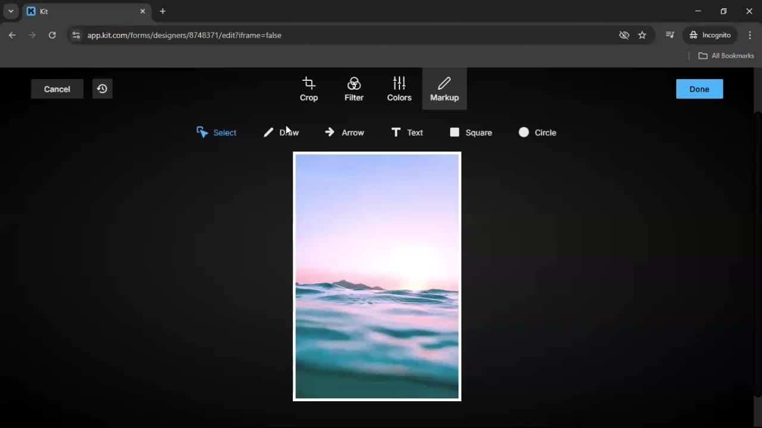762x428 pixels.
Task: Choose the Arrow annotation tool
Action: (344, 133)
